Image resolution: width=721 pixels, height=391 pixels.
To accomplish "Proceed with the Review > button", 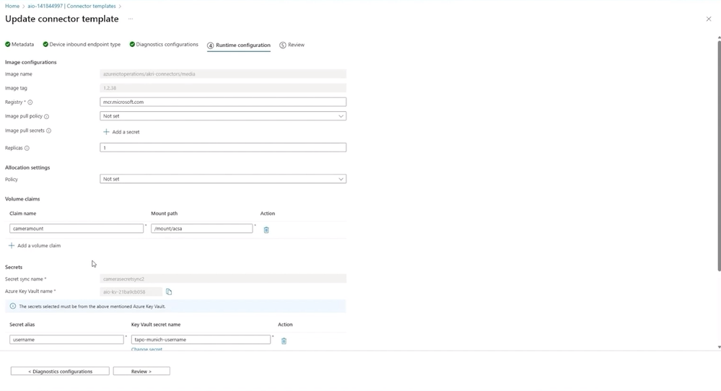I will pyautogui.click(x=141, y=372).
